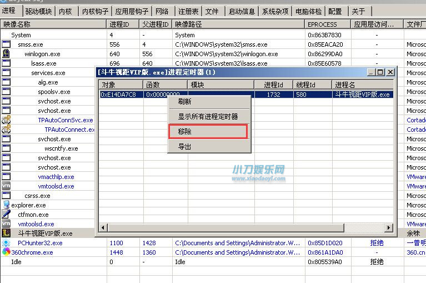
Task: Click the winlogon.exe process icon
Action: [x=6, y=53]
